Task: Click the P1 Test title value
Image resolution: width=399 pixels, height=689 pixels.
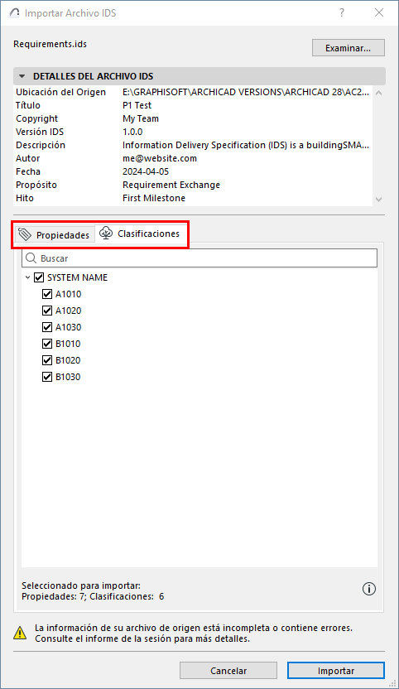Action: 137,105
